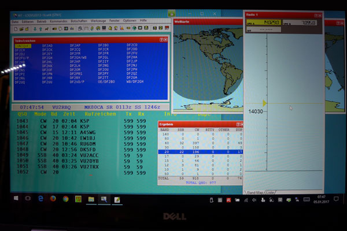Select callsign DF2AD in Teilrufzeichen list
The width and height of the screenshot is (347, 231).
[47, 46]
